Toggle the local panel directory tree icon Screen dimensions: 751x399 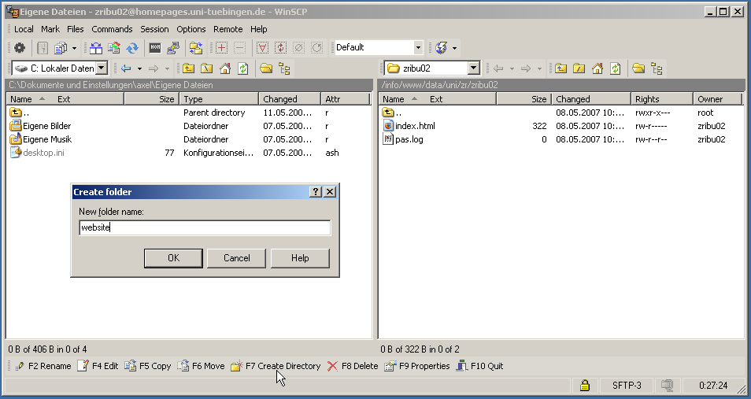tap(284, 68)
